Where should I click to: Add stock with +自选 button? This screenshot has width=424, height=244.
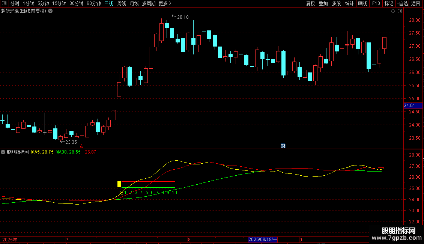402,3
